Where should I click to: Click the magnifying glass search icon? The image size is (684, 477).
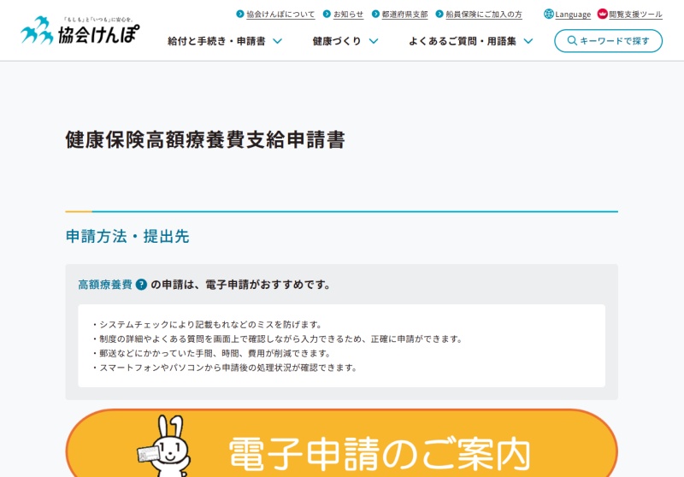[x=572, y=40]
